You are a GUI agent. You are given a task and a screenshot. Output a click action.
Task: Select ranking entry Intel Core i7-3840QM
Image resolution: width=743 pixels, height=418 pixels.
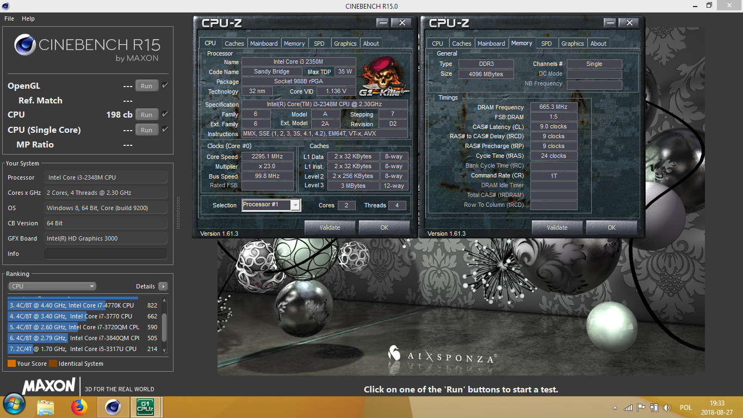coord(83,338)
